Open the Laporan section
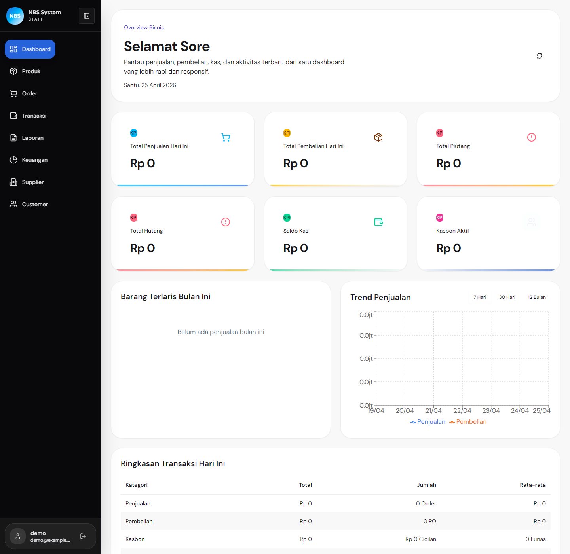 (x=27, y=138)
